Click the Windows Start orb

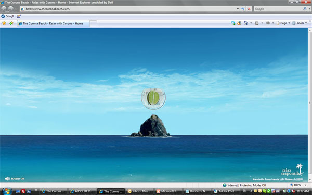pyautogui.click(x=7, y=191)
